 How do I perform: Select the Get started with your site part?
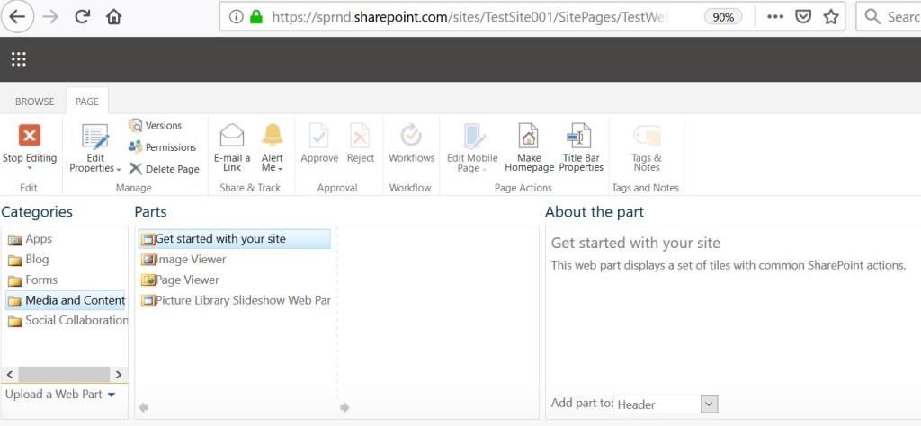tap(235, 239)
